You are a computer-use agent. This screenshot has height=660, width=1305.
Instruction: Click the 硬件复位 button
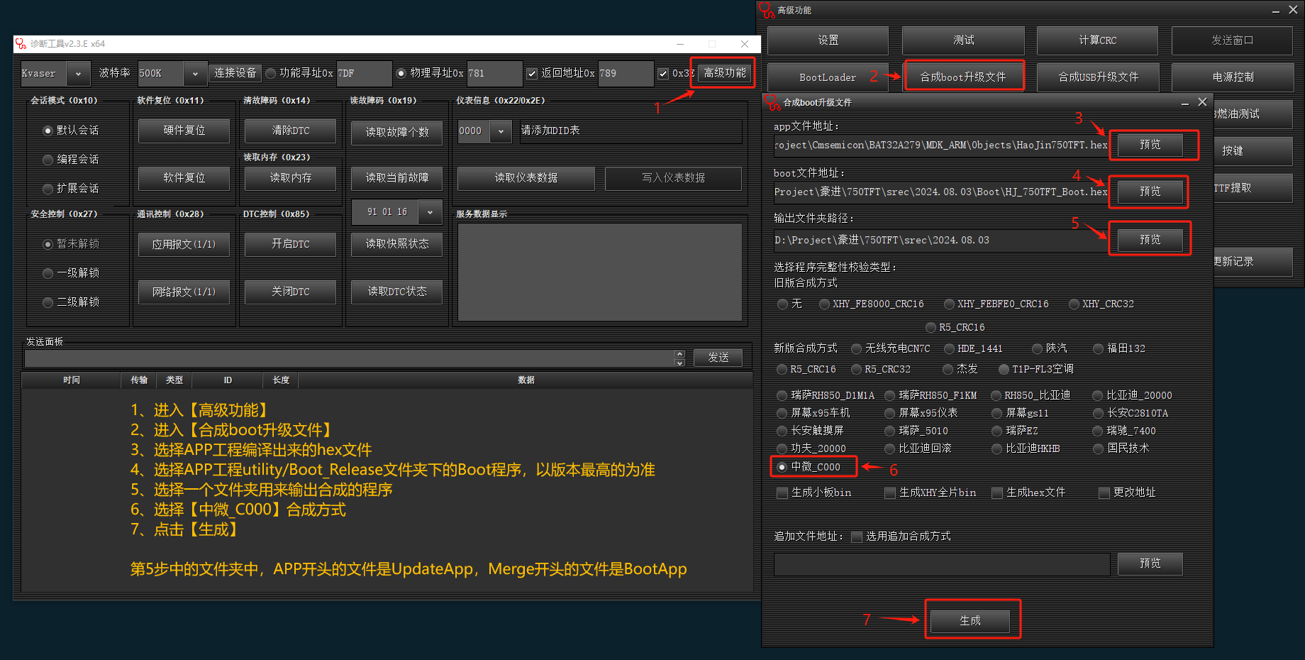184,131
